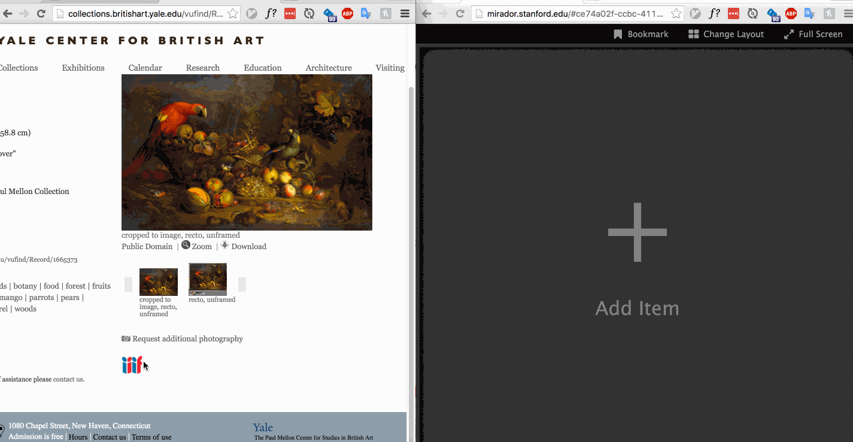Click the 'fruits' subject keyword
853x442 pixels.
point(101,286)
